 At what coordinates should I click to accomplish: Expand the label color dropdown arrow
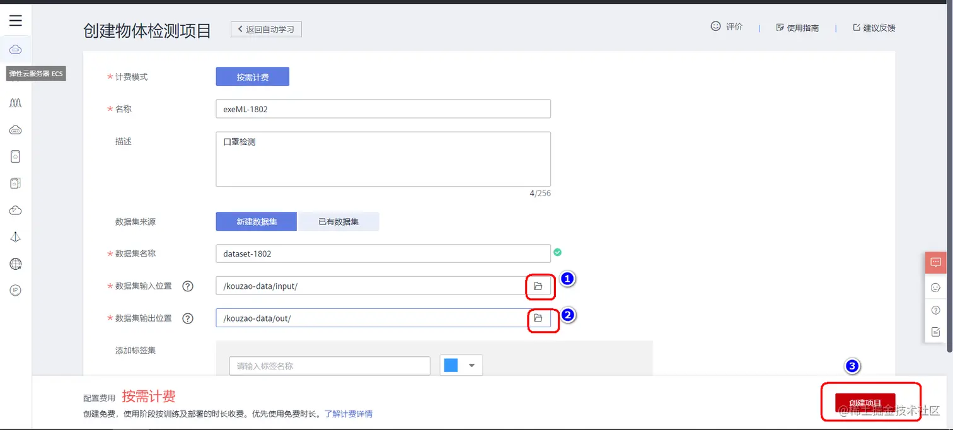[x=471, y=366]
